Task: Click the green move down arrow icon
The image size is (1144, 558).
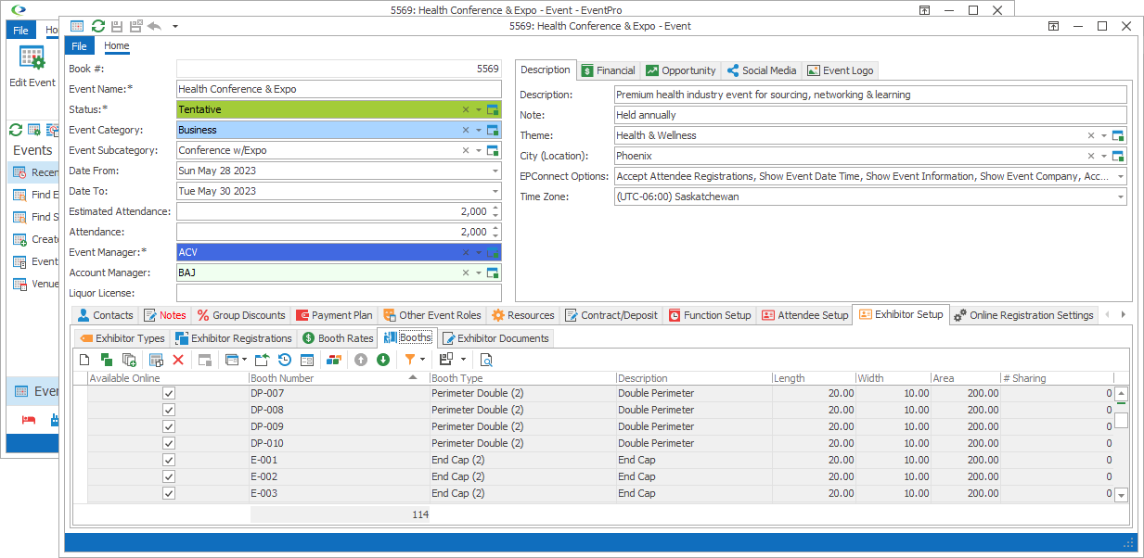Action: 383,360
